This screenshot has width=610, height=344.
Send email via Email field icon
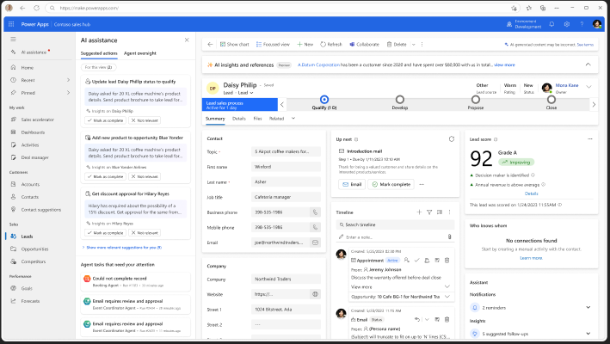(315, 243)
